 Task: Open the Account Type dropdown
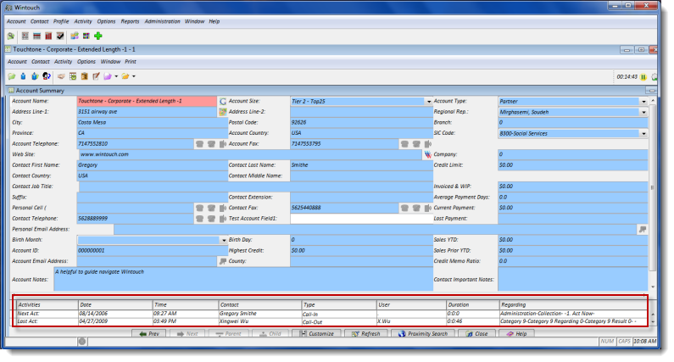coord(643,102)
